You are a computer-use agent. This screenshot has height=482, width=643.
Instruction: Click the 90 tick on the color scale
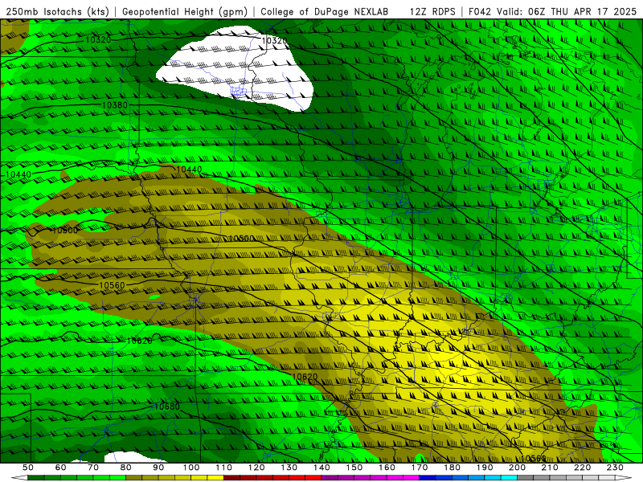158,468
